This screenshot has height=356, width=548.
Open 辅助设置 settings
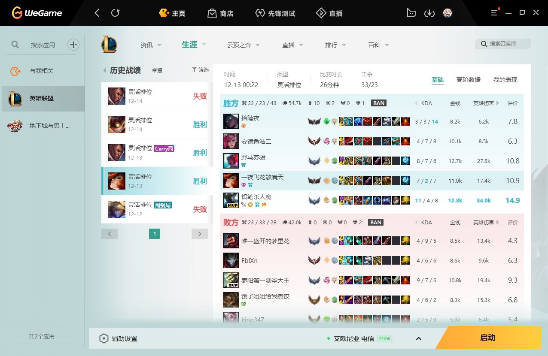[119, 338]
